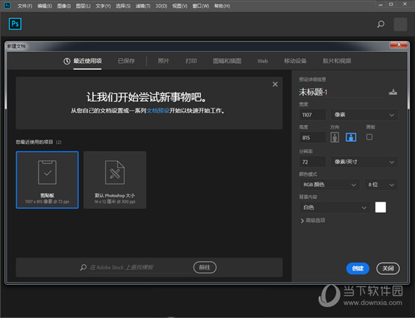Toggle the 画板 artboard checkbox
Image resolution: width=415 pixels, height=318 pixels.
pyautogui.click(x=369, y=137)
